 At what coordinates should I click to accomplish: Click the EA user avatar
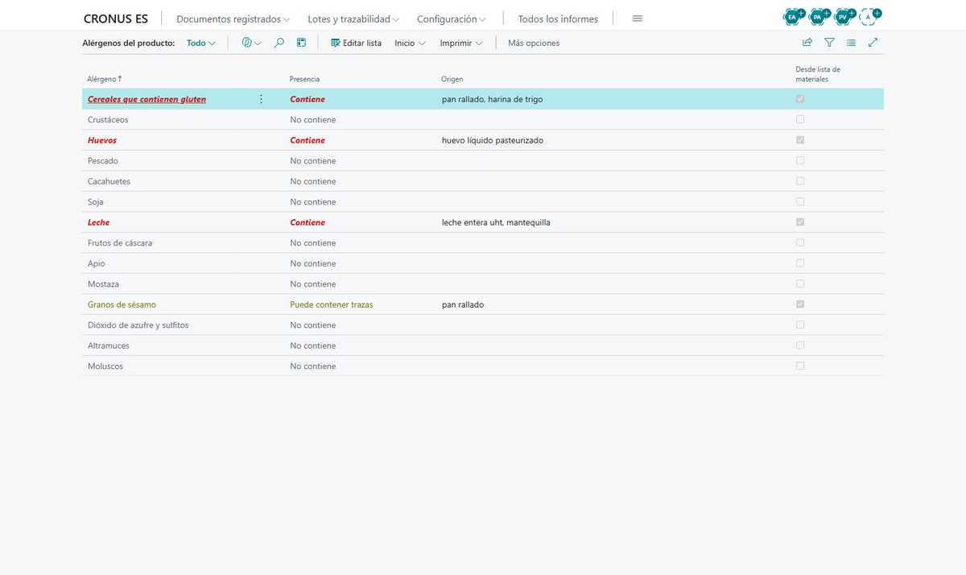point(793,17)
